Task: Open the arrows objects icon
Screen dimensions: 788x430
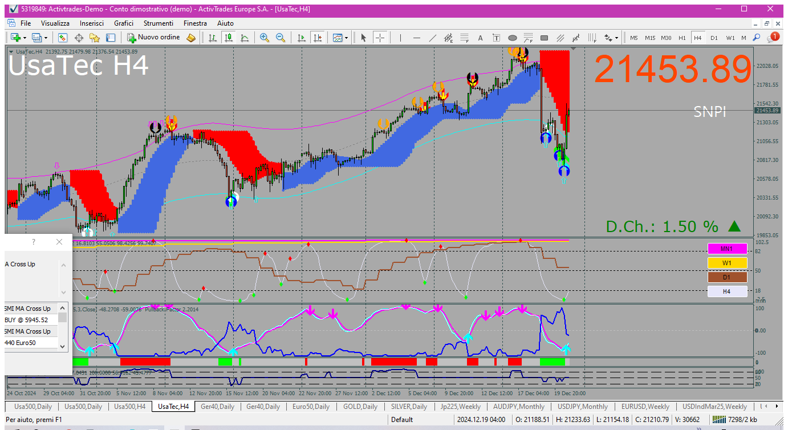Action: pos(608,38)
